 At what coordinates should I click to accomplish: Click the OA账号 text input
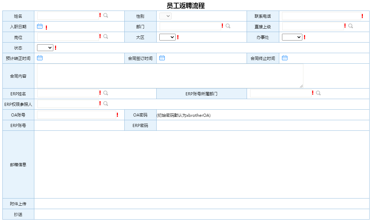click(76, 115)
